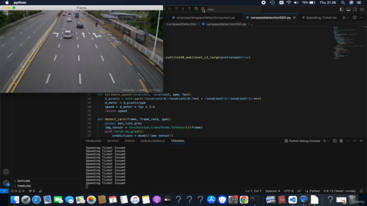Open the PORTS panel tab

[x=130, y=141]
